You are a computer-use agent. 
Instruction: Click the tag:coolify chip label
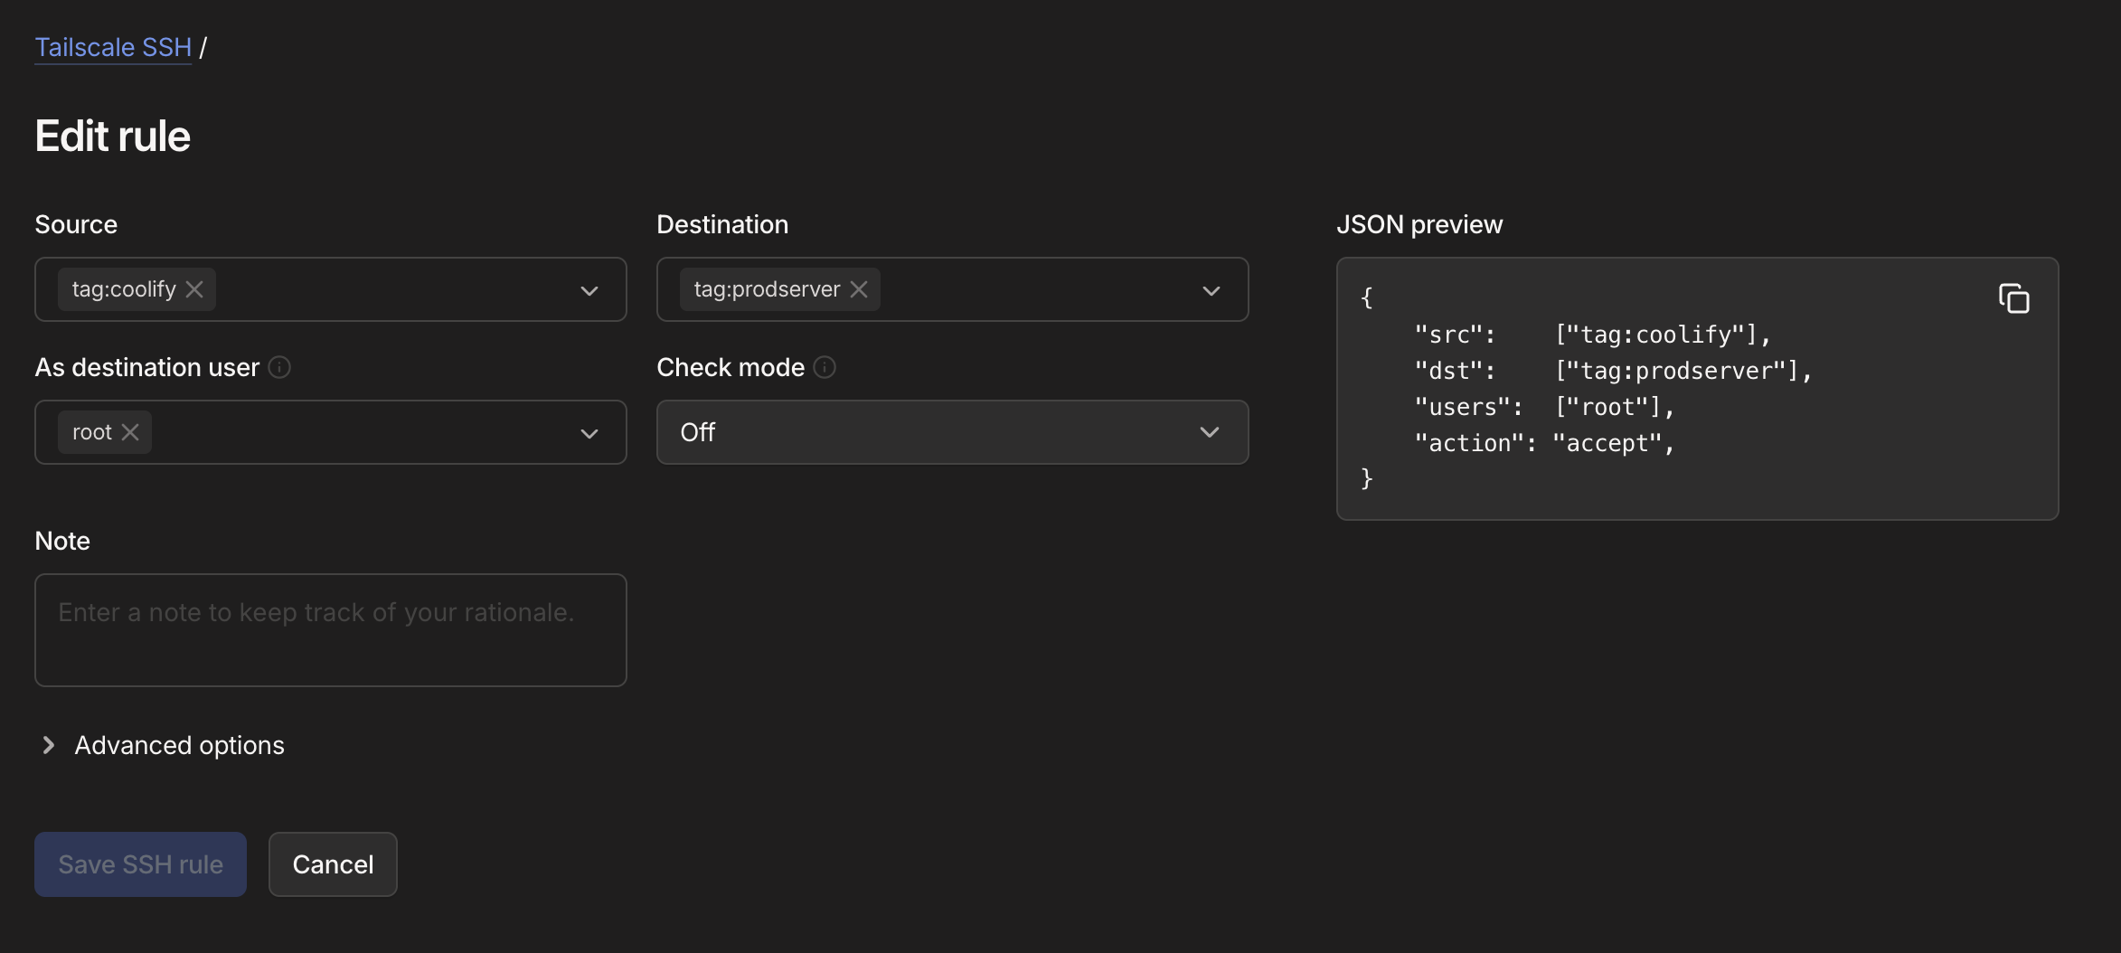pyautogui.click(x=124, y=289)
